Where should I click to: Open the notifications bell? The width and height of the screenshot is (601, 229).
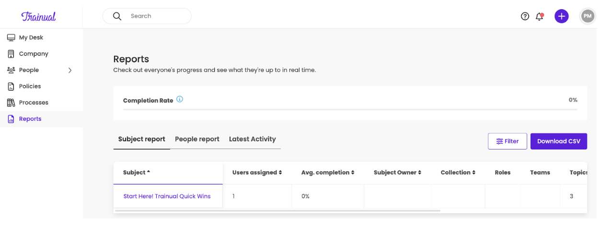[x=540, y=16]
